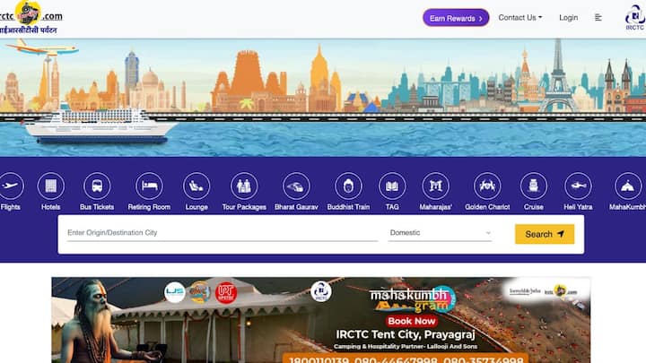The image size is (646, 363).
Task: Click the IRCTC logo at top right
Action: click(635, 18)
